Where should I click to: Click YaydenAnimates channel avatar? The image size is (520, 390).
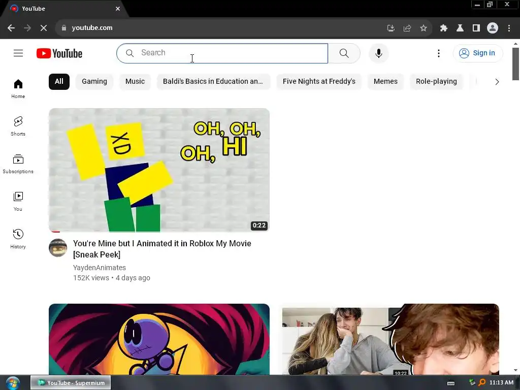tap(58, 248)
